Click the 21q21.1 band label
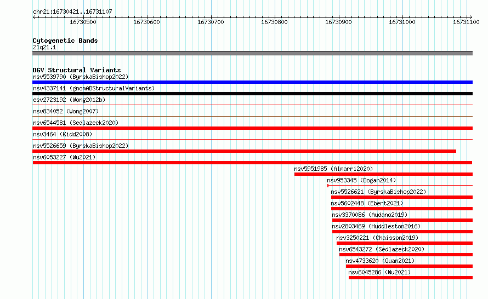This screenshot has height=299, width=488. pyautogui.click(x=44, y=47)
